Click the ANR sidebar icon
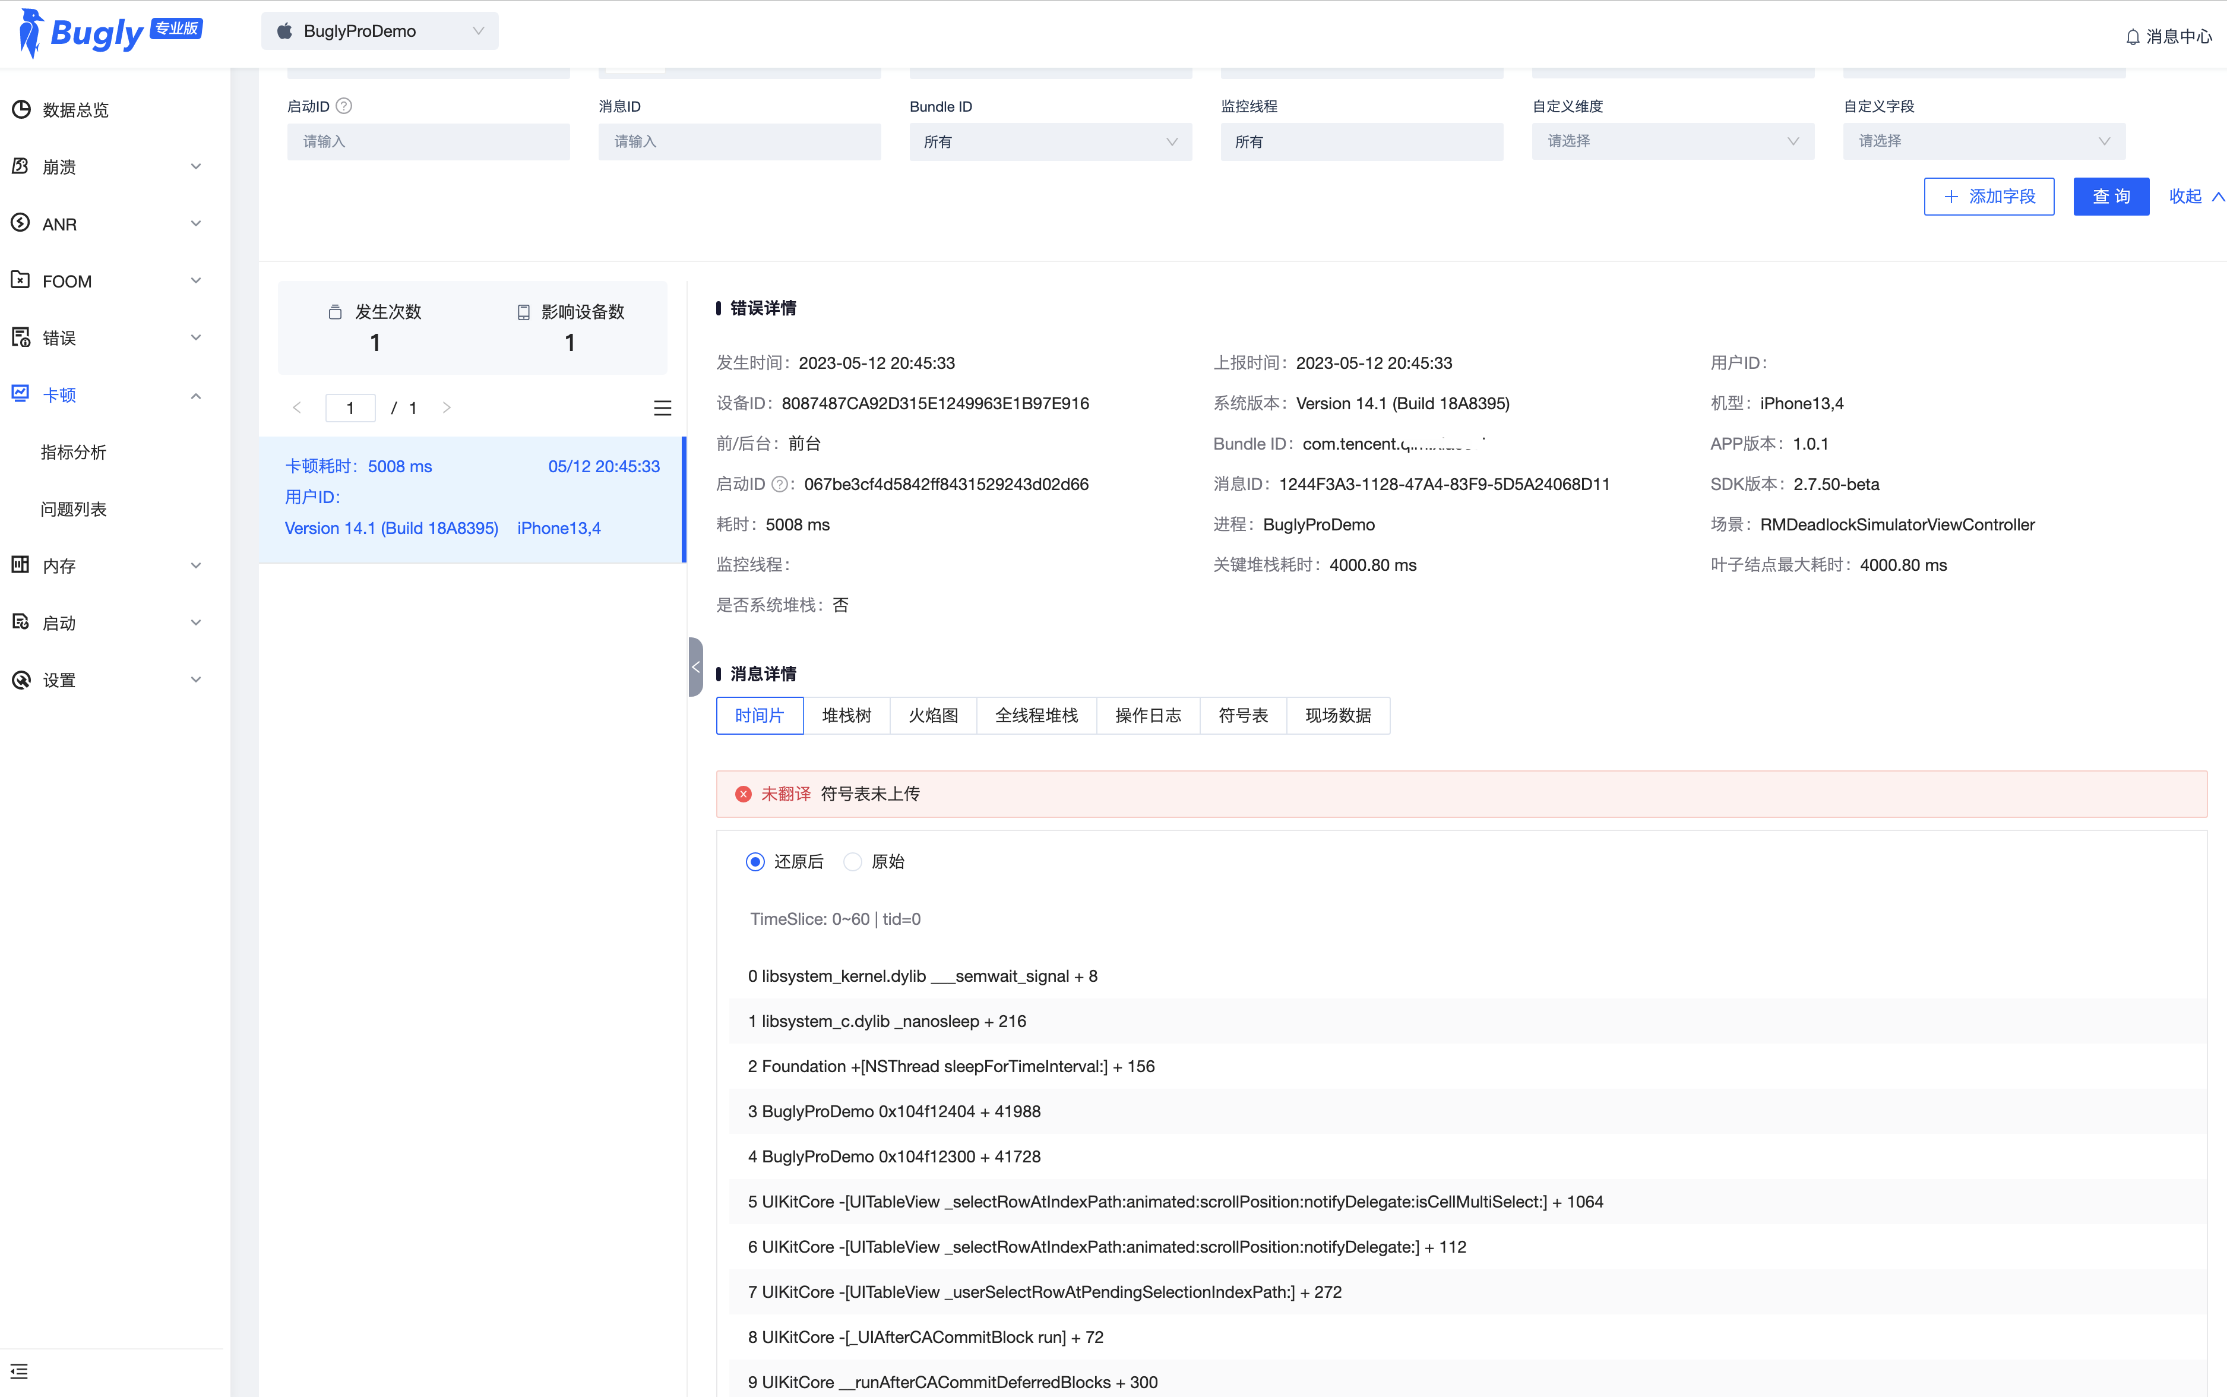2227x1397 pixels. click(21, 223)
